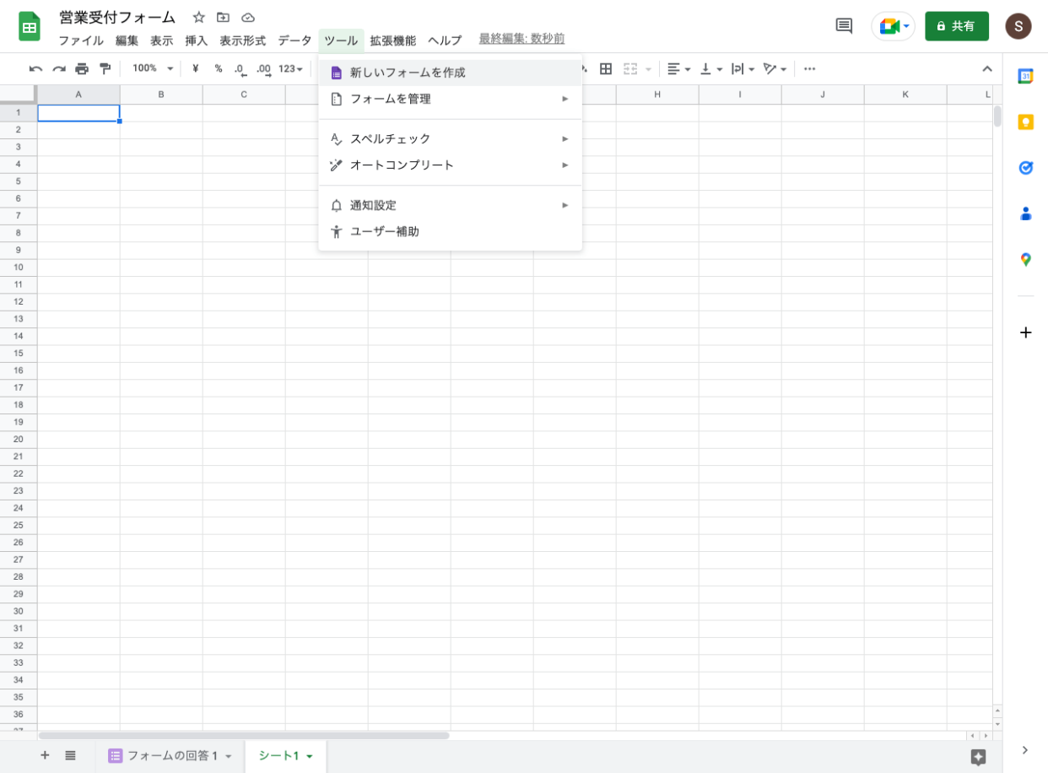Image resolution: width=1048 pixels, height=773 pixels.
Task: Click the three-dot more toolbar options
Action: tap(810, 68)
